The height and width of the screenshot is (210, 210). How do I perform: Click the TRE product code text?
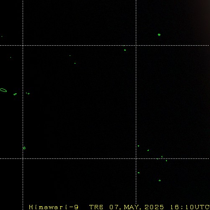[96, 207]
